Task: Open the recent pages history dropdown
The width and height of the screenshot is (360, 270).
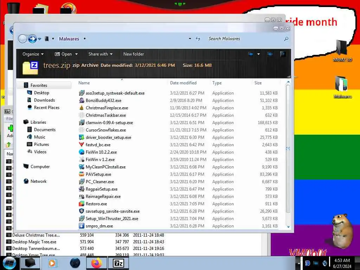Action: point(40,39)
